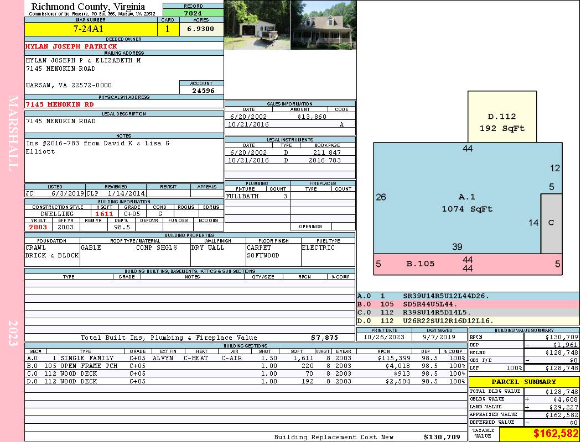Viewport: 581px width, 442px height.
Task: Select record number 7024
Action: click(193, 13)
